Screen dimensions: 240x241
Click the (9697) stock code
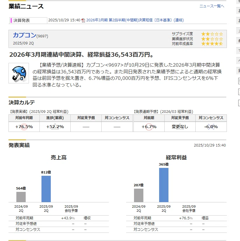pos(42,36)
